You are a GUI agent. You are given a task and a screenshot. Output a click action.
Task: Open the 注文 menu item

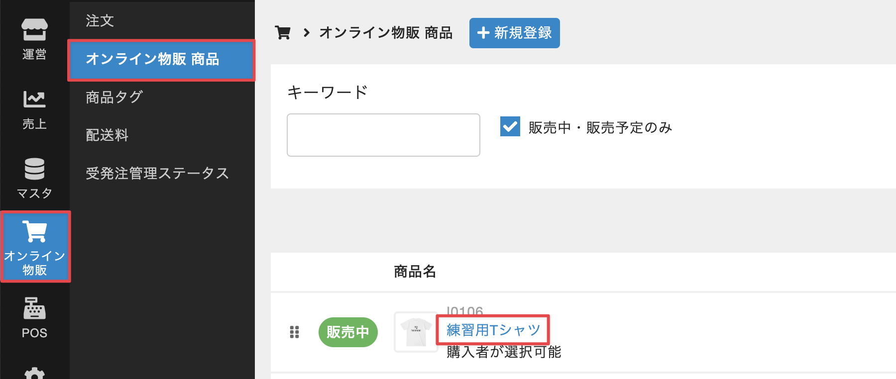tap(100, 21)
